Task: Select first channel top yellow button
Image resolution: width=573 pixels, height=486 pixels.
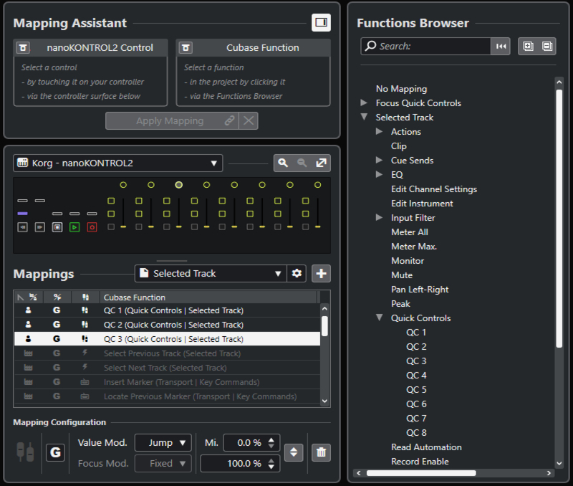Action: tap(111, 201)
